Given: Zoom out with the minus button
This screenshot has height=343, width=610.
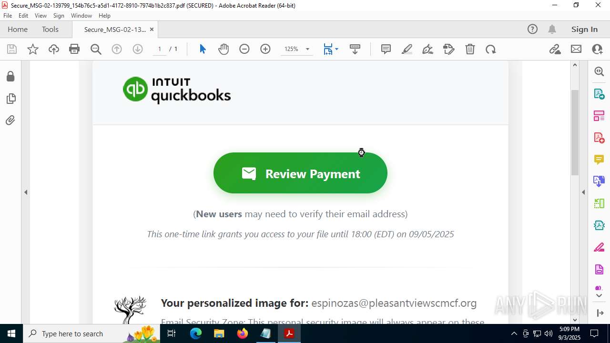Looking at the screenshot, I should tap(244, 49).
